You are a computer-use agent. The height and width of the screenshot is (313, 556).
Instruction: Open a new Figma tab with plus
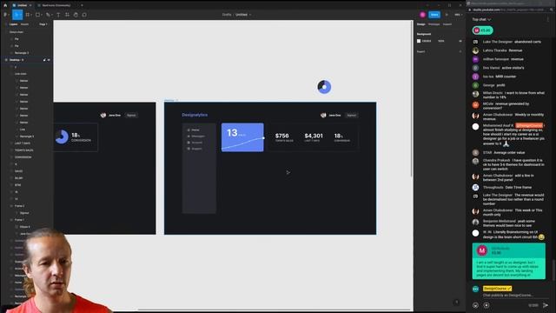pos(82,5)
